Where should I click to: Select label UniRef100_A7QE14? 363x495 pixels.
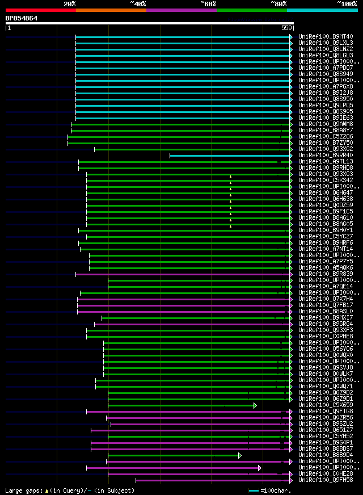coord(326,286)
